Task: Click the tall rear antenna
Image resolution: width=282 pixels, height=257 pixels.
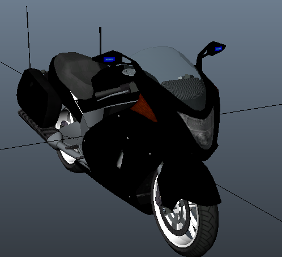Action: click(x=28, y=37)
